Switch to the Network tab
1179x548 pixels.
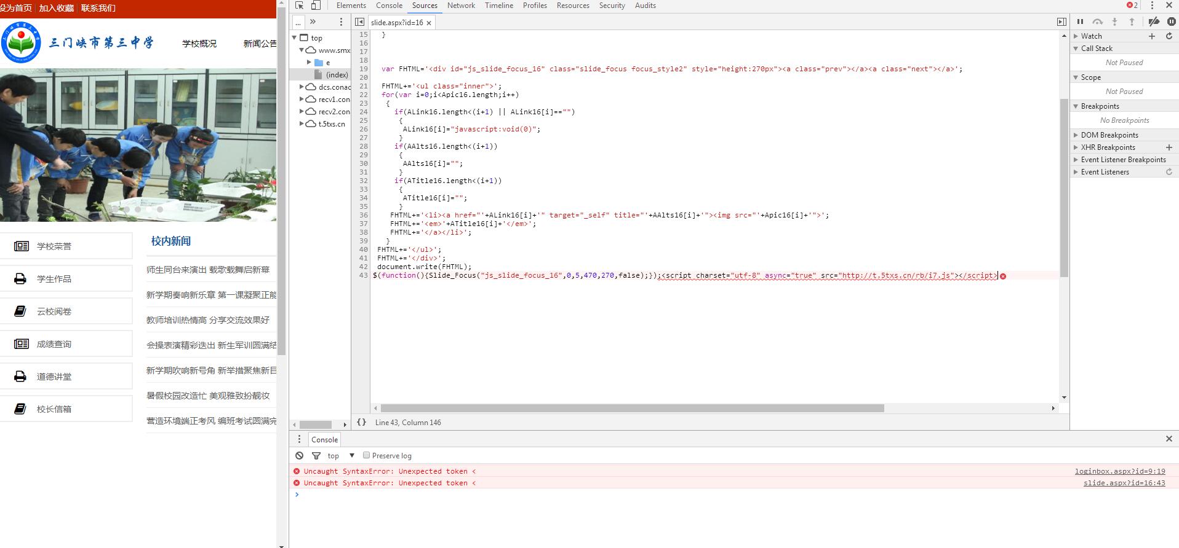tap(461, 6)
